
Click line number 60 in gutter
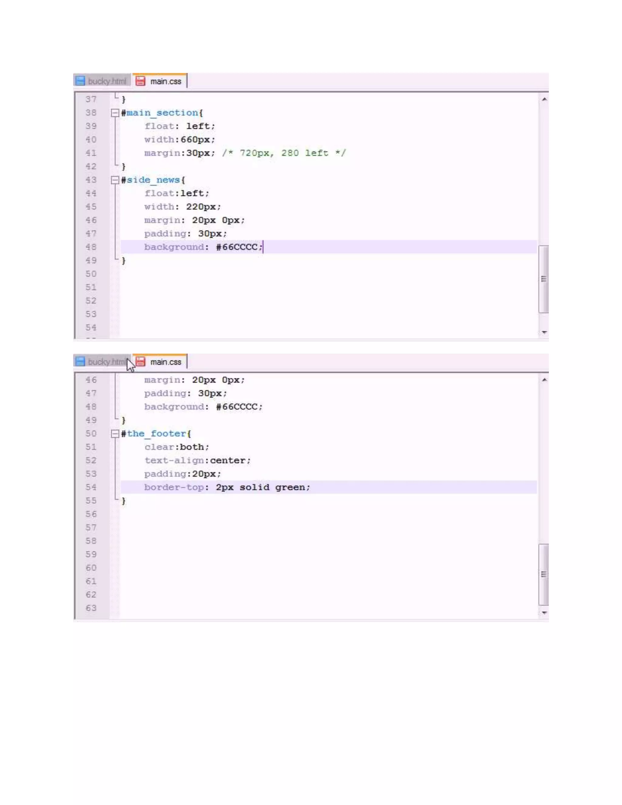click(91, 568)
